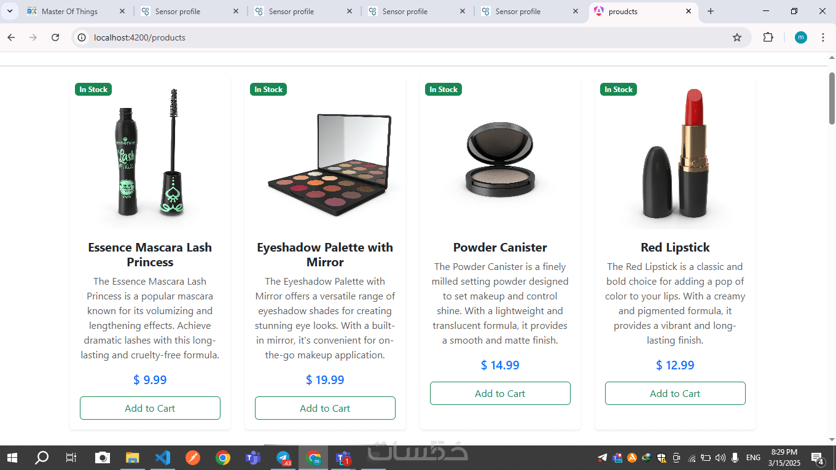
Task: Open the tab search dropdown arrow
Action: [10, 11]
